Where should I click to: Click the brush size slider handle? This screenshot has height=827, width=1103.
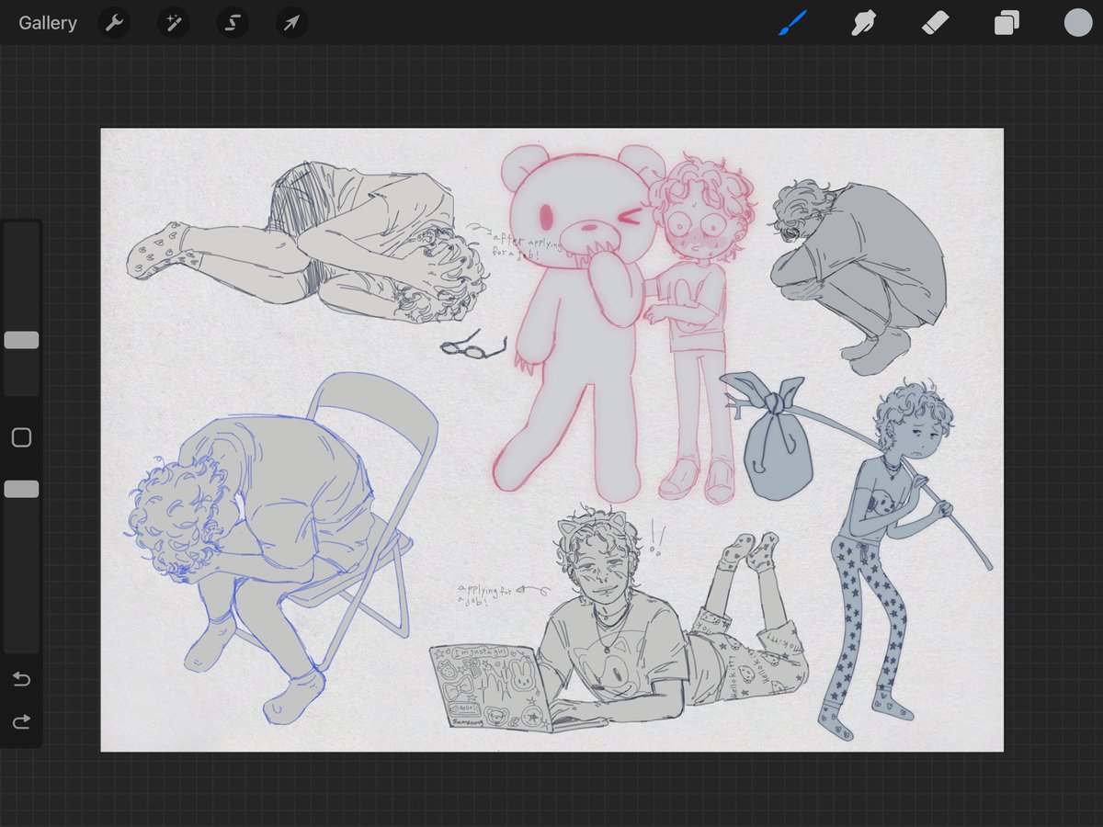(21, 340)
